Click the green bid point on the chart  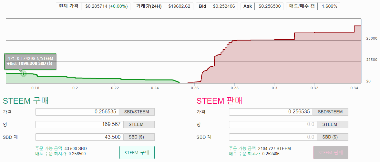tap(24, 74)
